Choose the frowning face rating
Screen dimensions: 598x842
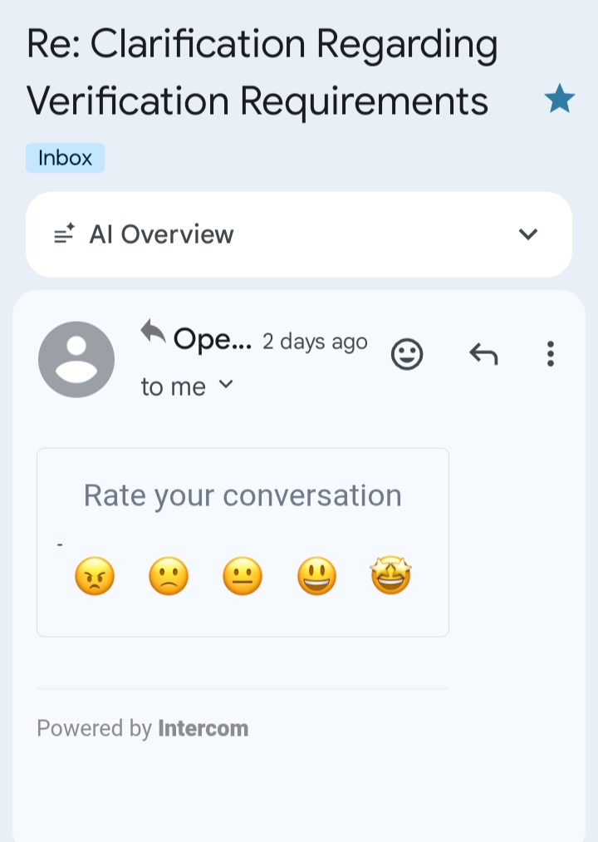point(169,576)
